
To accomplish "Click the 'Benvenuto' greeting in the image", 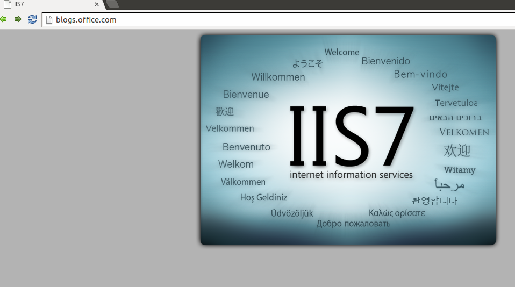I will point(246,147).
